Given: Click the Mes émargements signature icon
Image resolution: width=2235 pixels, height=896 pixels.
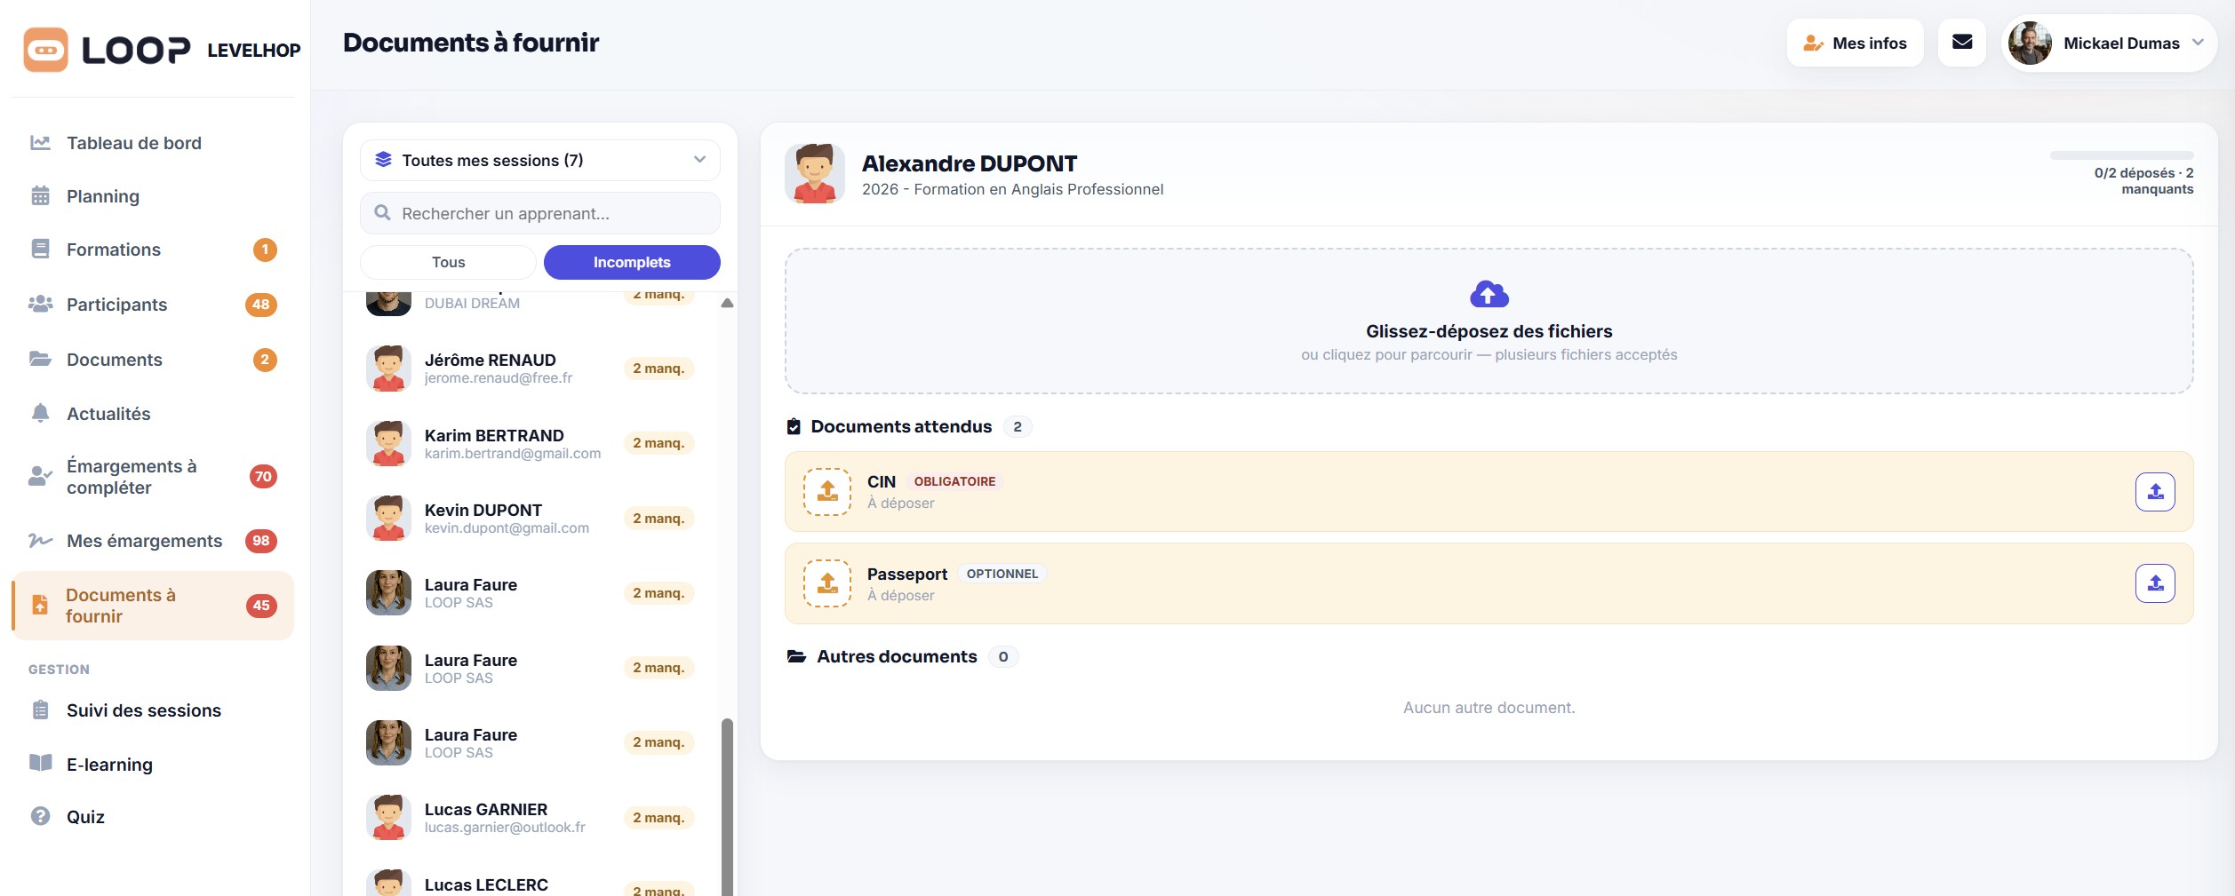Looking at the screenshot, I should click(x=40, y=541).
